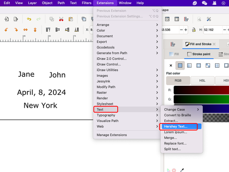Click the Import file icon

7,19
